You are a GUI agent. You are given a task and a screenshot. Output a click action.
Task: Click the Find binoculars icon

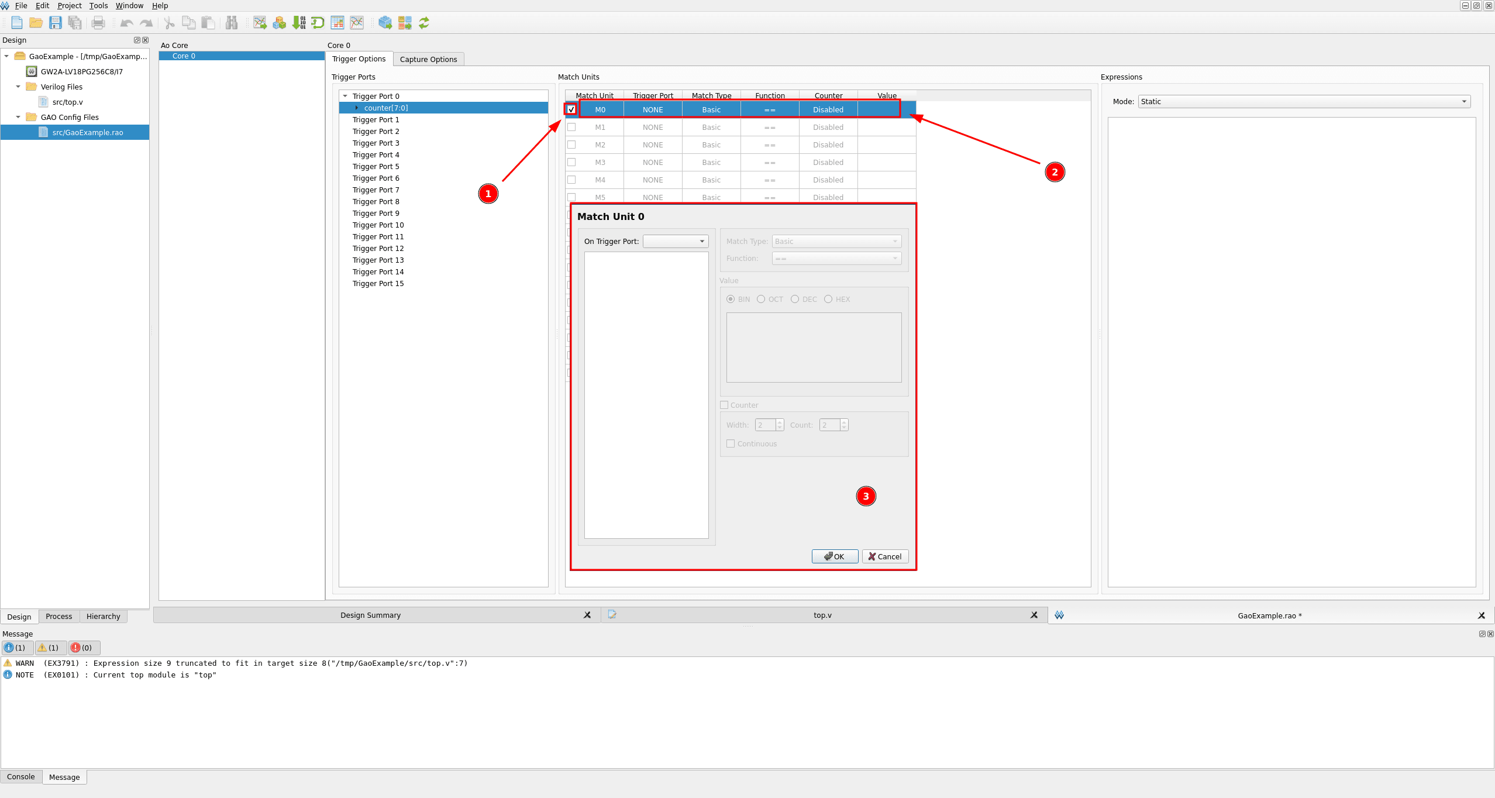(232, 23)
